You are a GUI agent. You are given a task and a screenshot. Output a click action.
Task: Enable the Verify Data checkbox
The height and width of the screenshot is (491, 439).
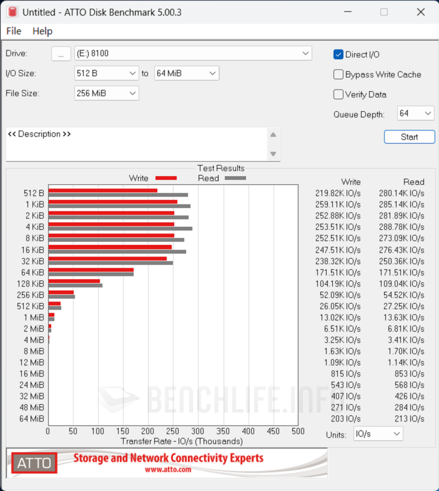click(338, 94)
